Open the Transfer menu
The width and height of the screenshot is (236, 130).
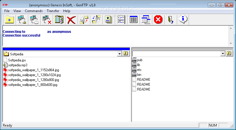53,11
